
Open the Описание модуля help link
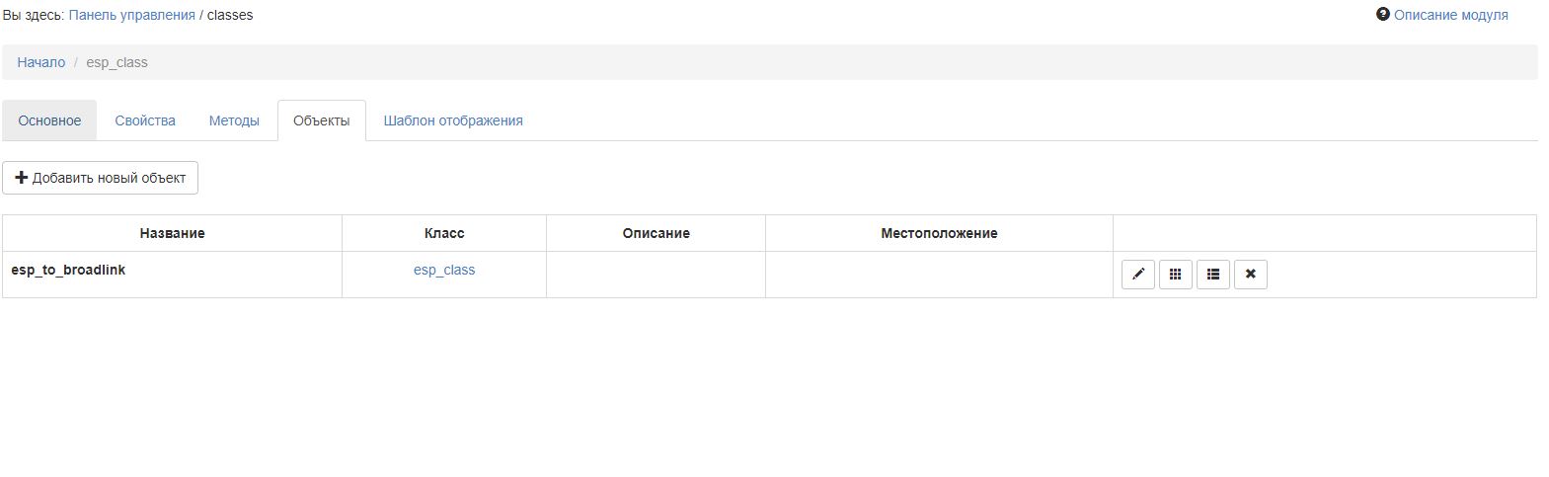[x=1450, y=15]
